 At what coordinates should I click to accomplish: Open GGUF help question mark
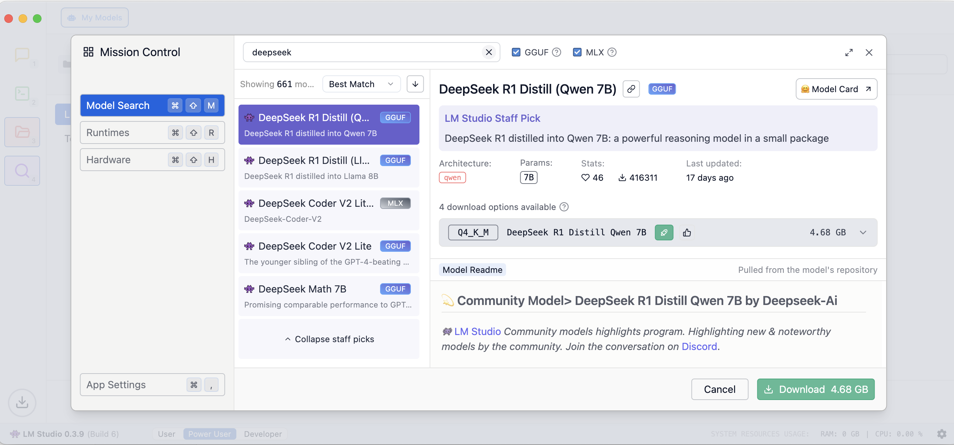556,52
